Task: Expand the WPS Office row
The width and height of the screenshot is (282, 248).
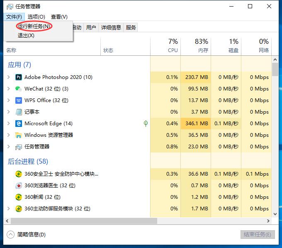Action: pyautogui.click(x=8, y=100)
